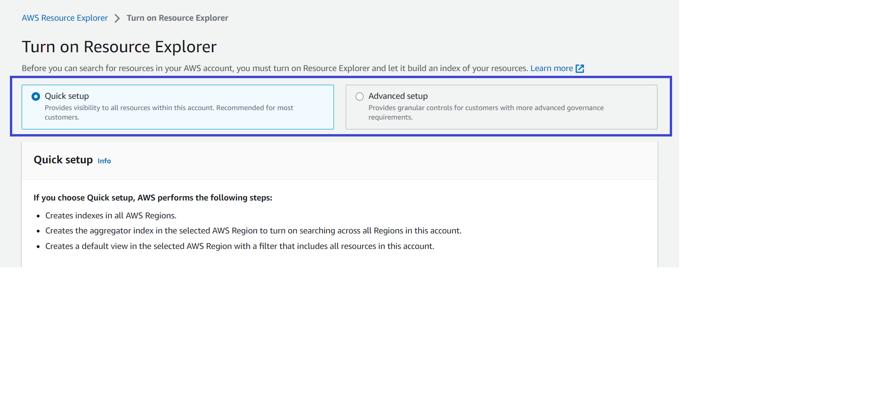Open the AWS Resource Explorer breadcrumb link
885x417 pixels.
[65, 18]
